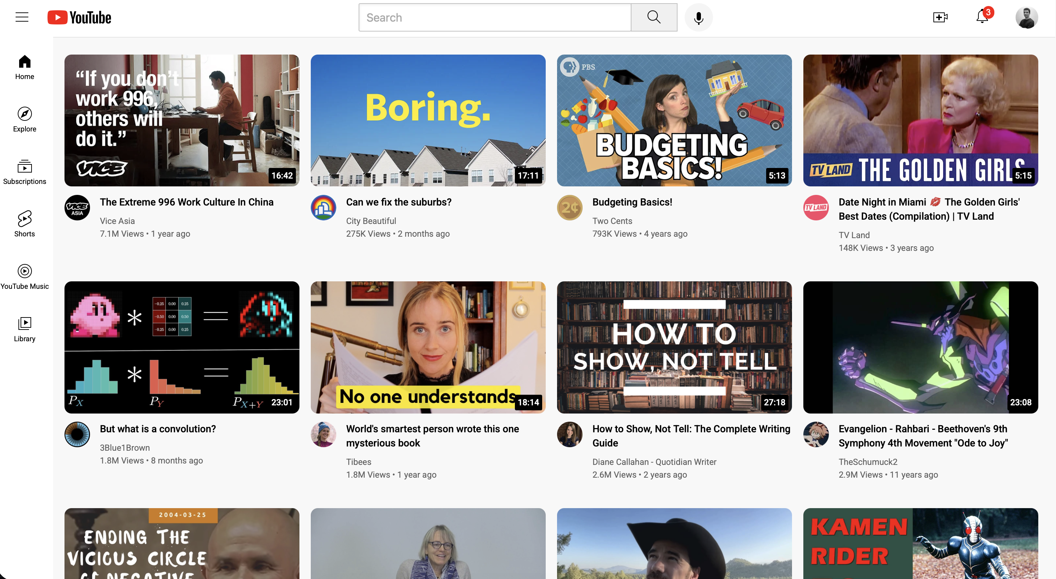Open title 'How to Show, Not Tell' guide
Image resolution: width=1056 pixels, height=579 pixels.
pos(691,436)
